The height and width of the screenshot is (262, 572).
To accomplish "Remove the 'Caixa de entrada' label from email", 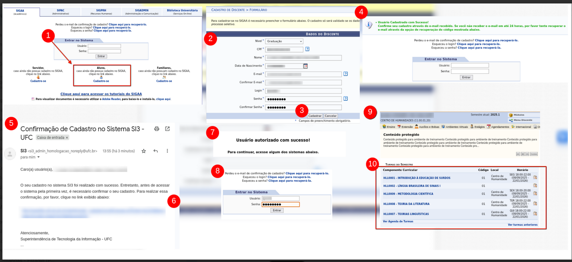I will coord(67,138).
